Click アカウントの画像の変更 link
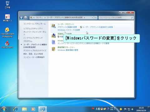This screenshot has height=112, width=150. [67, 27]
